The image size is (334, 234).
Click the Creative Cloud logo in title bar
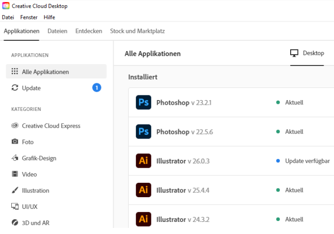[6, 6]
